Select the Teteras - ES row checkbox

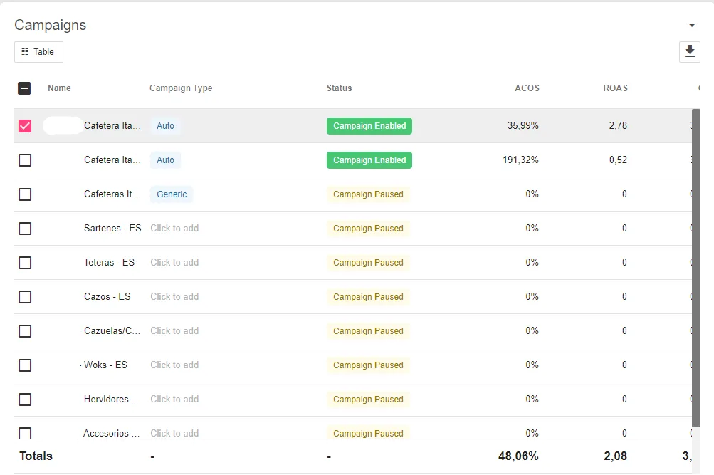[25, 262]
